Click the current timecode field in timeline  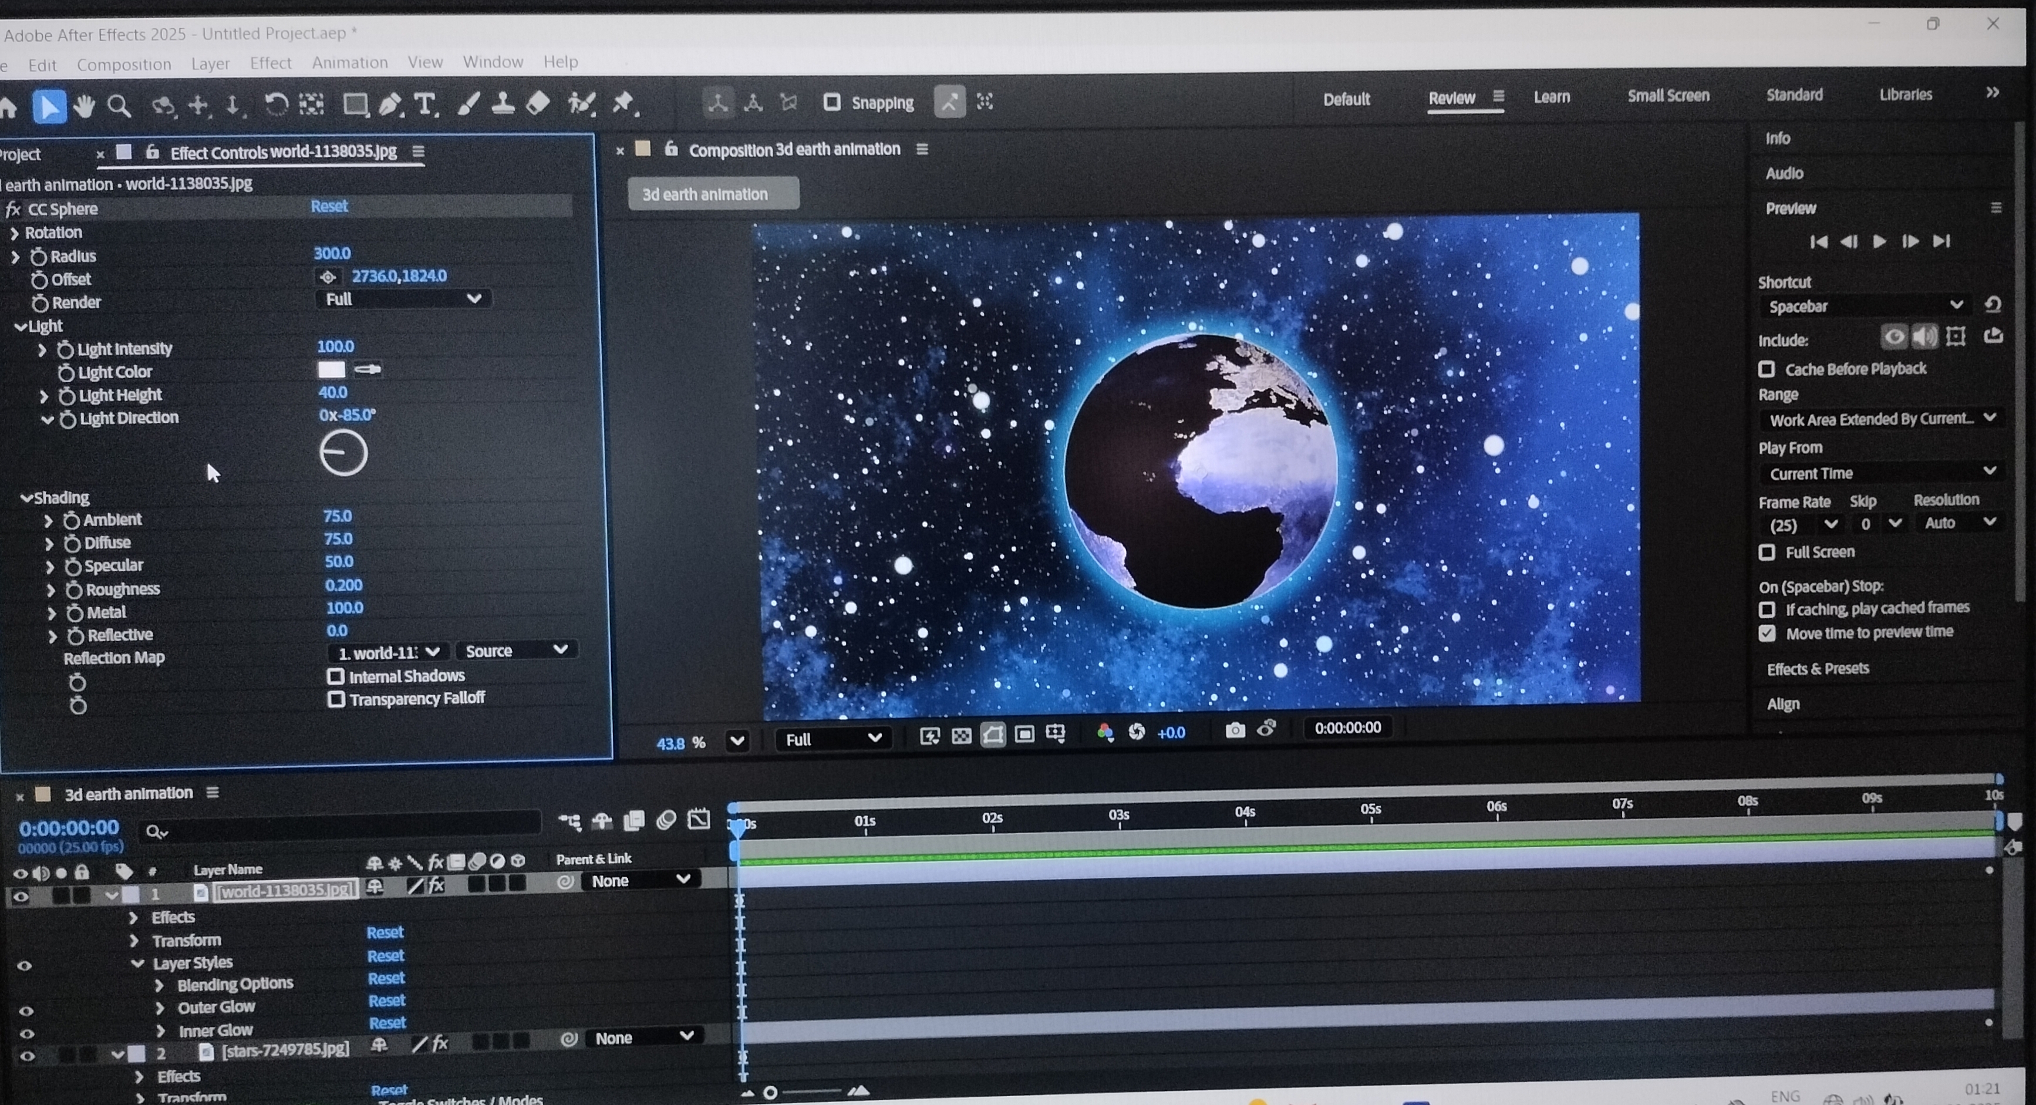click(x=69, y=827)
